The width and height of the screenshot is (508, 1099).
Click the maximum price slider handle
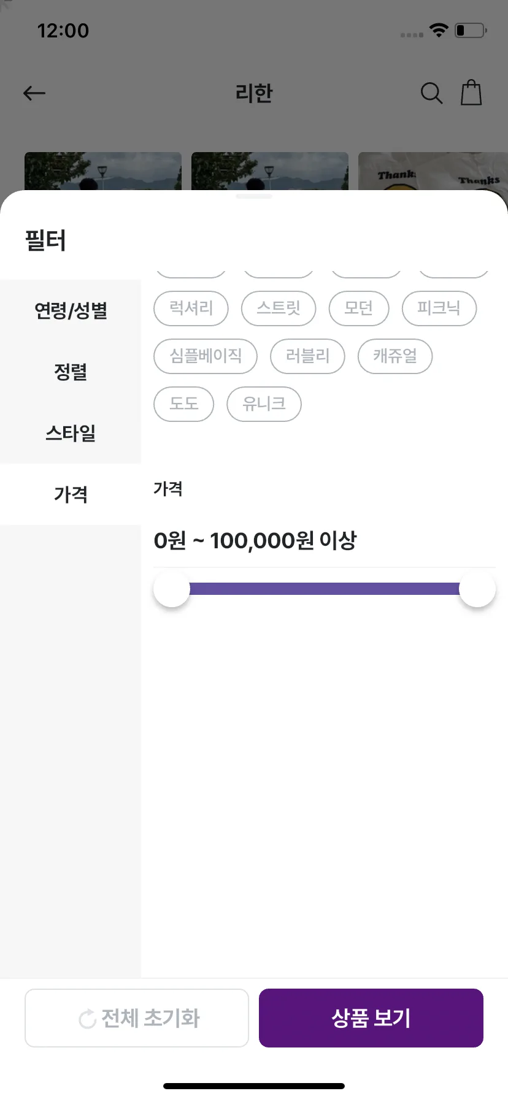pos(477,589)
